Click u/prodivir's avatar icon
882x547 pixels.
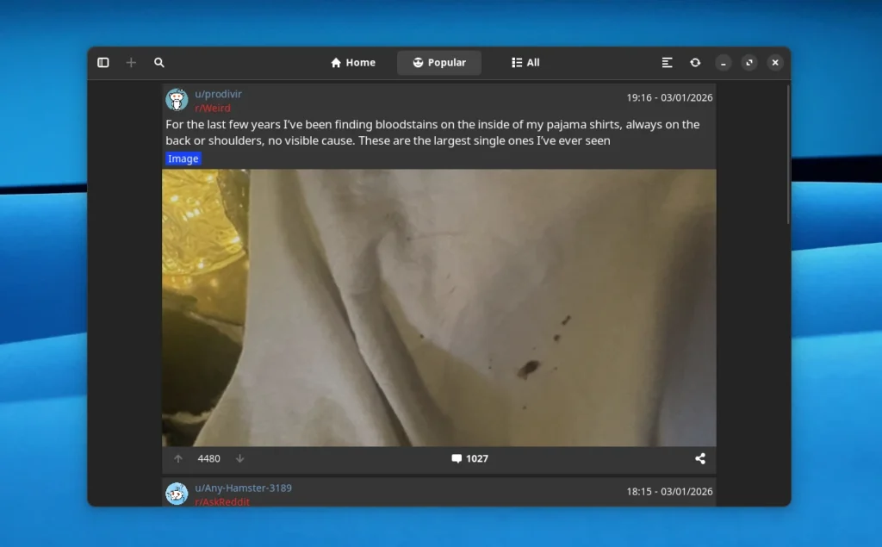click(177, 100)
